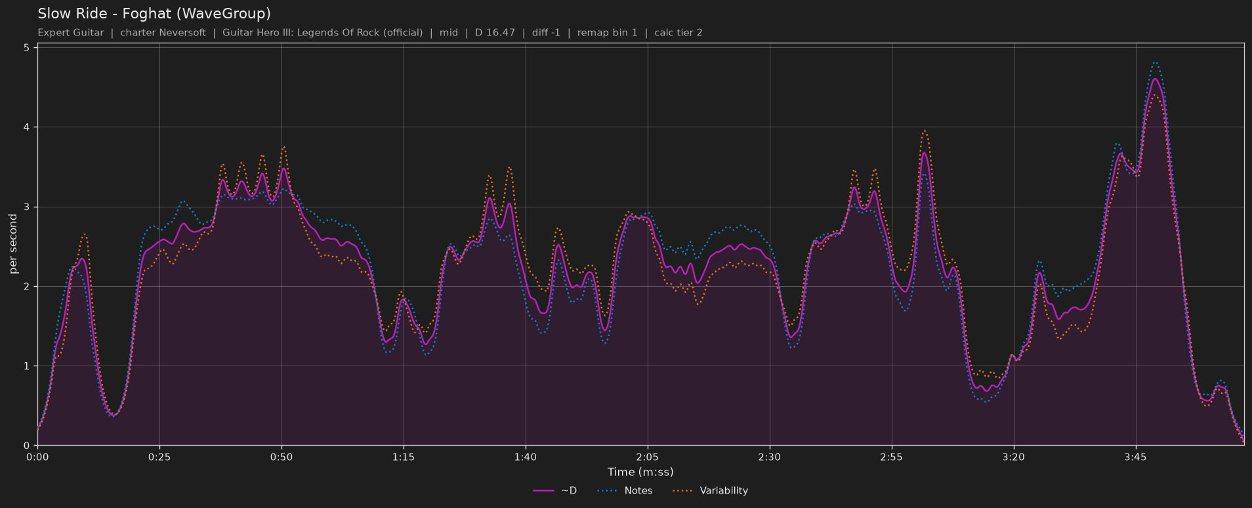Image resolution: width=1252 pixels, height=508 pixels.
Task: Click 'charter Neversoft' in the subtitle
Action: tap(163, 33)
